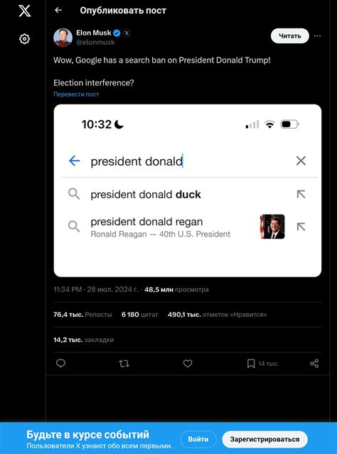
Task: Like the post with heart icon
Action: [188, 363]
